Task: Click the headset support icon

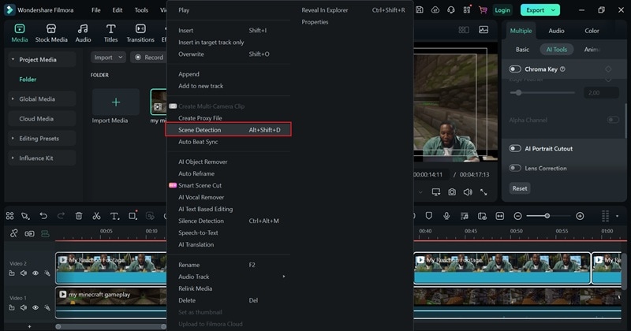Action: pyautogui.click(x=451, y=10)
